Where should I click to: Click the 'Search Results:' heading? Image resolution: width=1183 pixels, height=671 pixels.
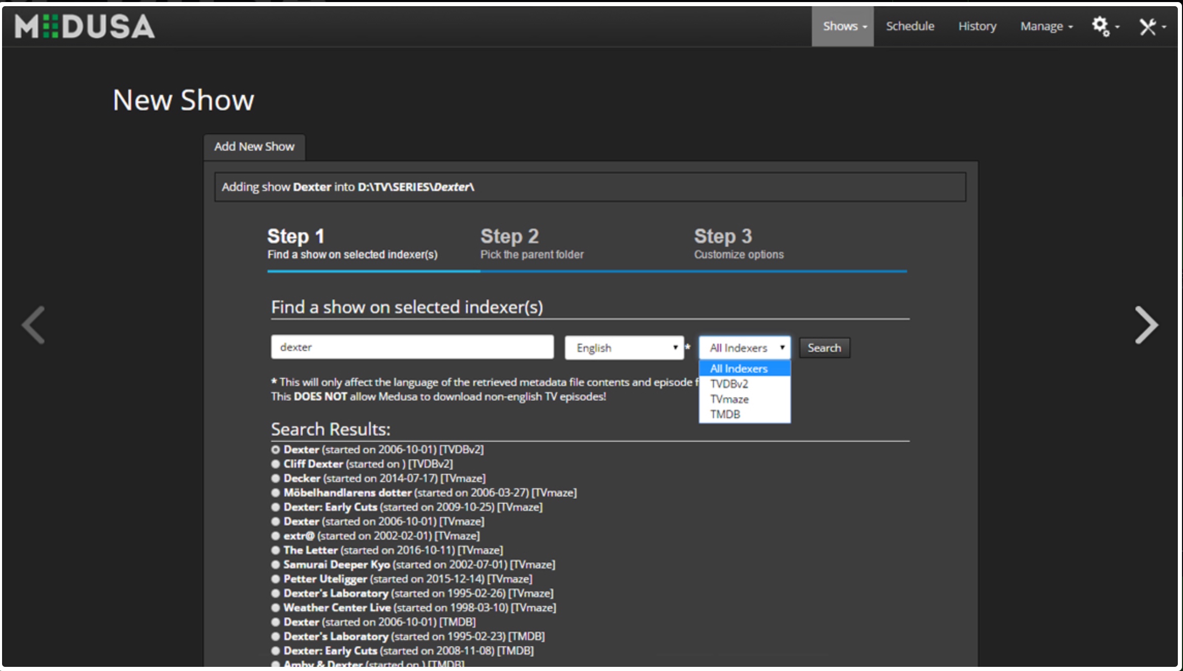coord(331,429)
